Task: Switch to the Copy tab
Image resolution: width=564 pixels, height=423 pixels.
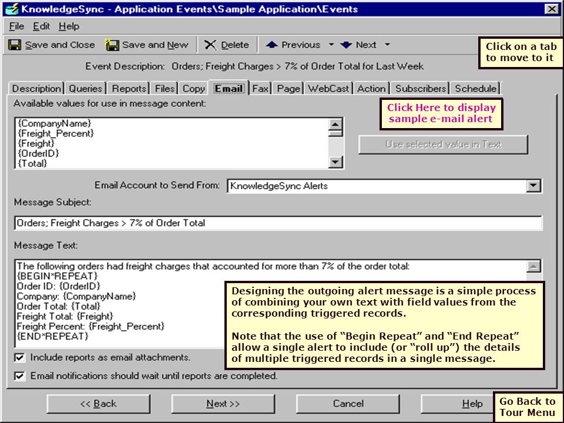Action: 194,89
